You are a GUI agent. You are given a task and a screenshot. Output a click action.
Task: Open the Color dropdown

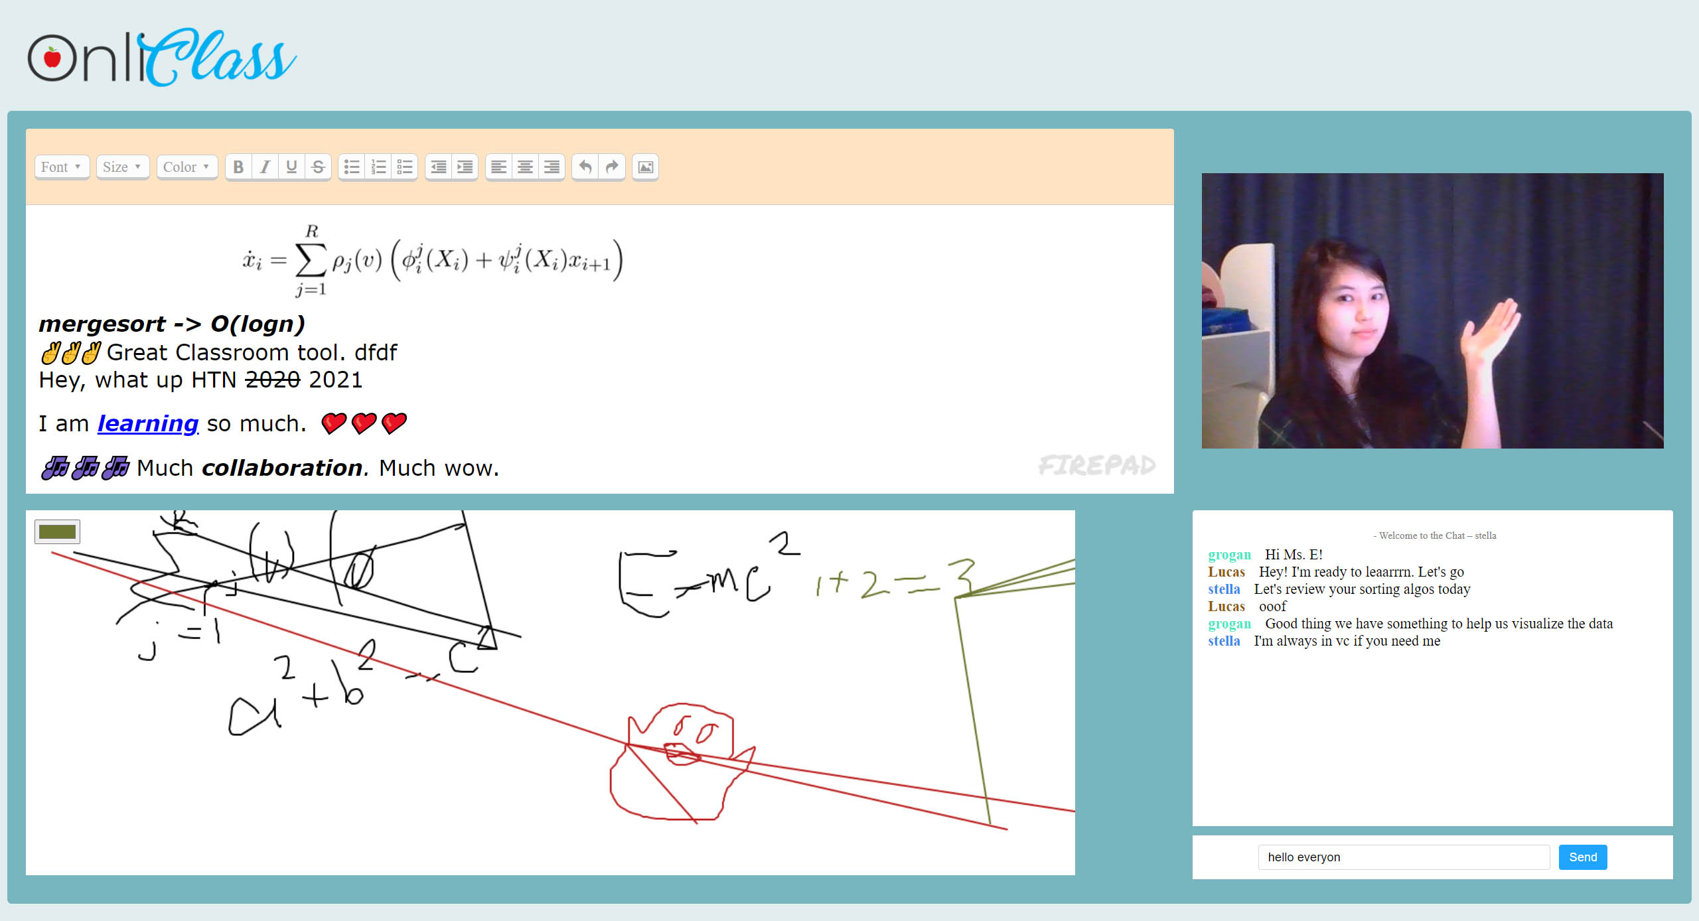[x=186, y=167]
